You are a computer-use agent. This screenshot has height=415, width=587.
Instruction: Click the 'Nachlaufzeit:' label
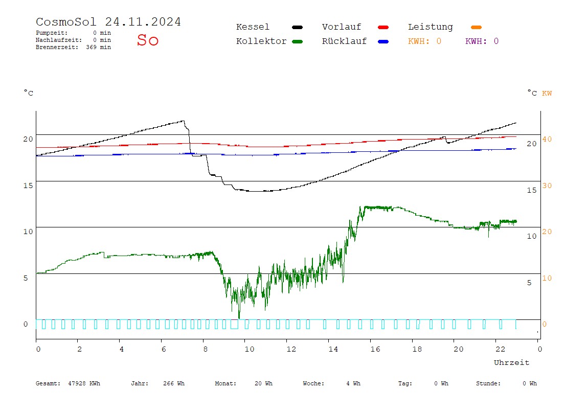point(59,40)
